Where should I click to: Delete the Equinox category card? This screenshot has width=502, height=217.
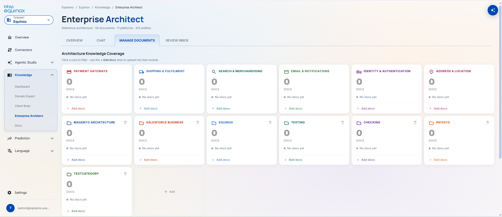tap(270, 122)
